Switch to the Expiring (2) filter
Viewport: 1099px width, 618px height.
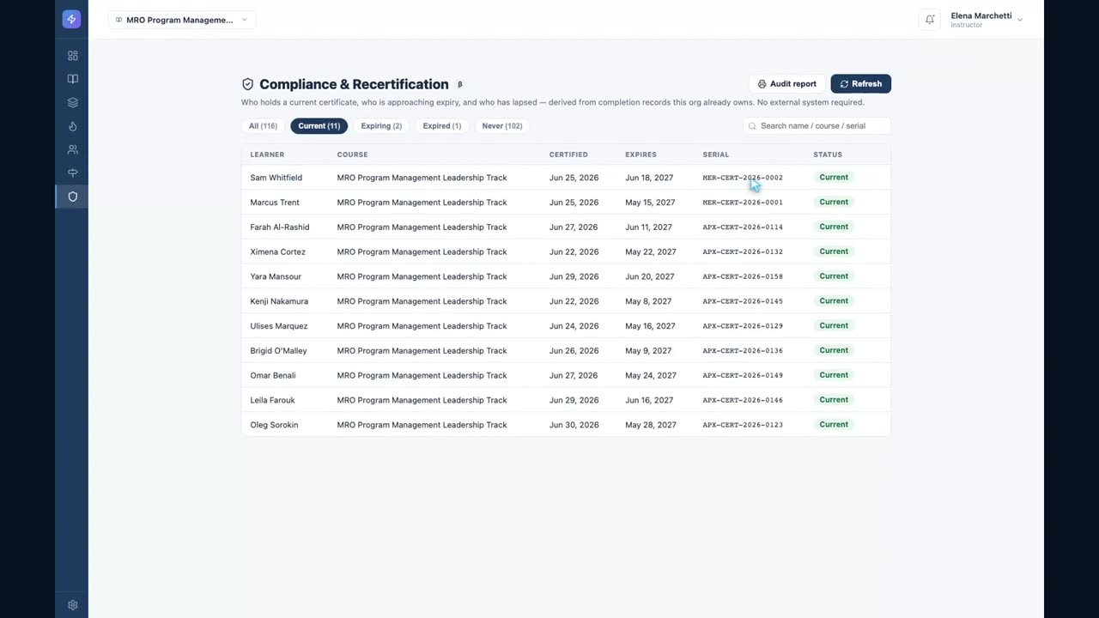381,126
